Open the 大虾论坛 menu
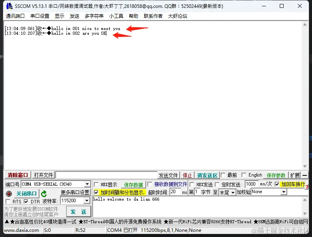Image resolution: width=312 pixels, height=237 pixels. [178, 16]
